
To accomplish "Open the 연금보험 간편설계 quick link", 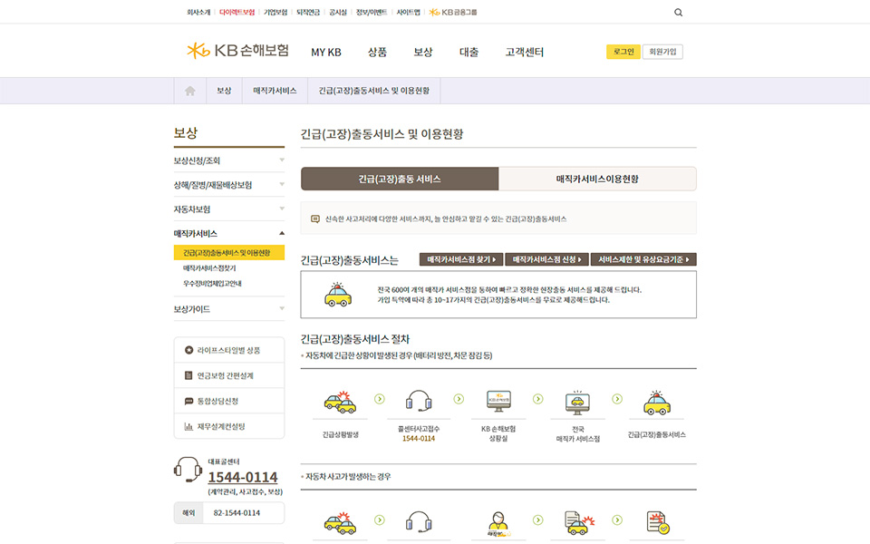I will coord(228,375).
